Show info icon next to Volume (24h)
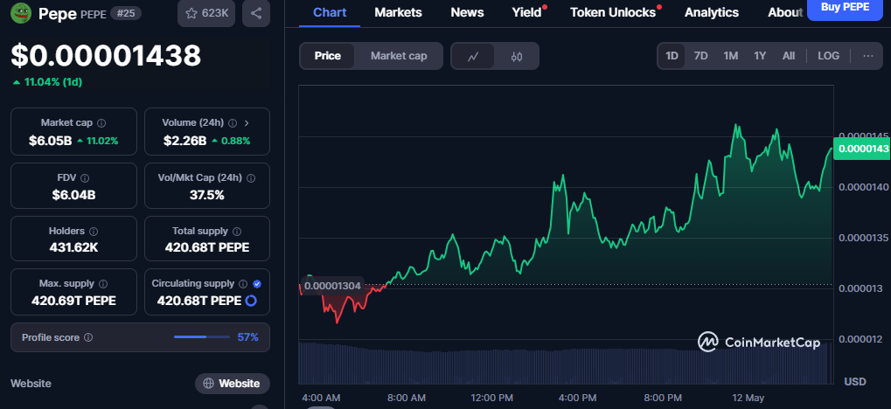The image size is (891, 409). (233, 122)
